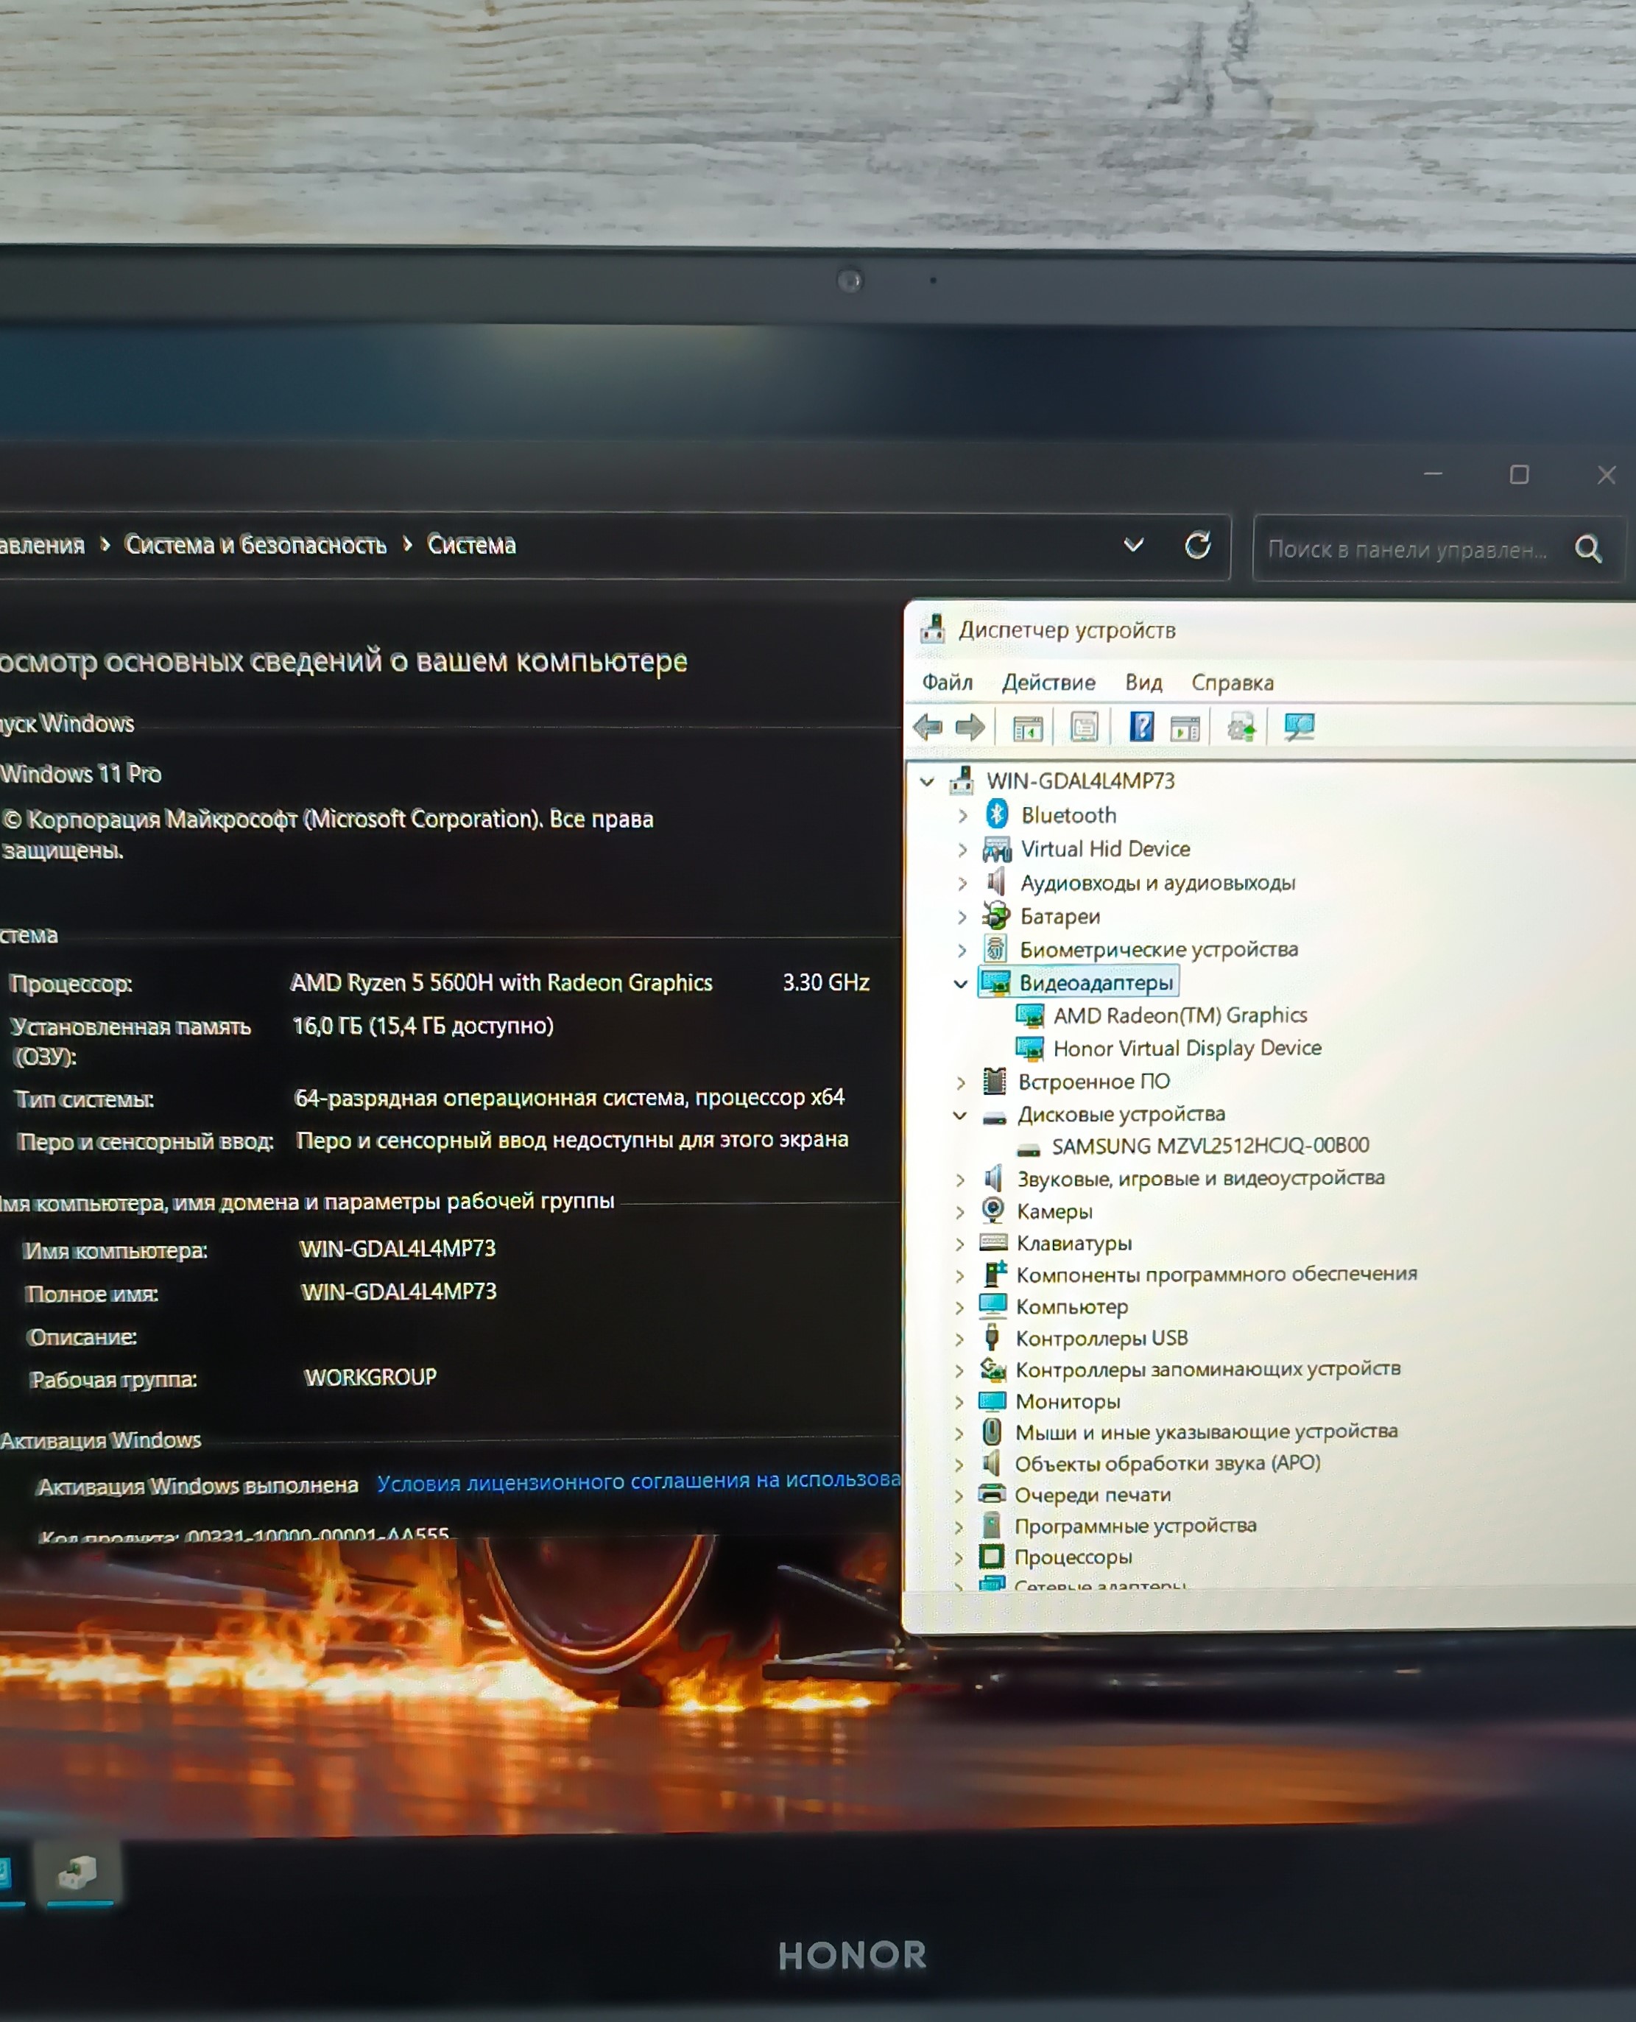Click the Back arrow in Device Manager toolbar
The width and height of the screenshot is (1636, 2022).
[928, 727]
